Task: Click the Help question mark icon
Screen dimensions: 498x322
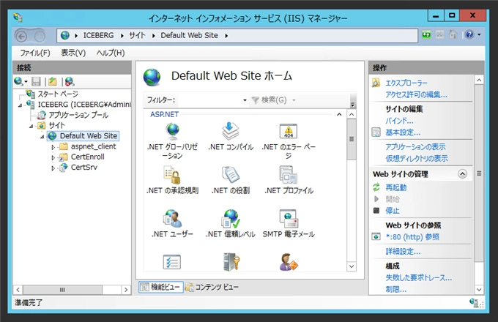Action: tap(469, 34)
